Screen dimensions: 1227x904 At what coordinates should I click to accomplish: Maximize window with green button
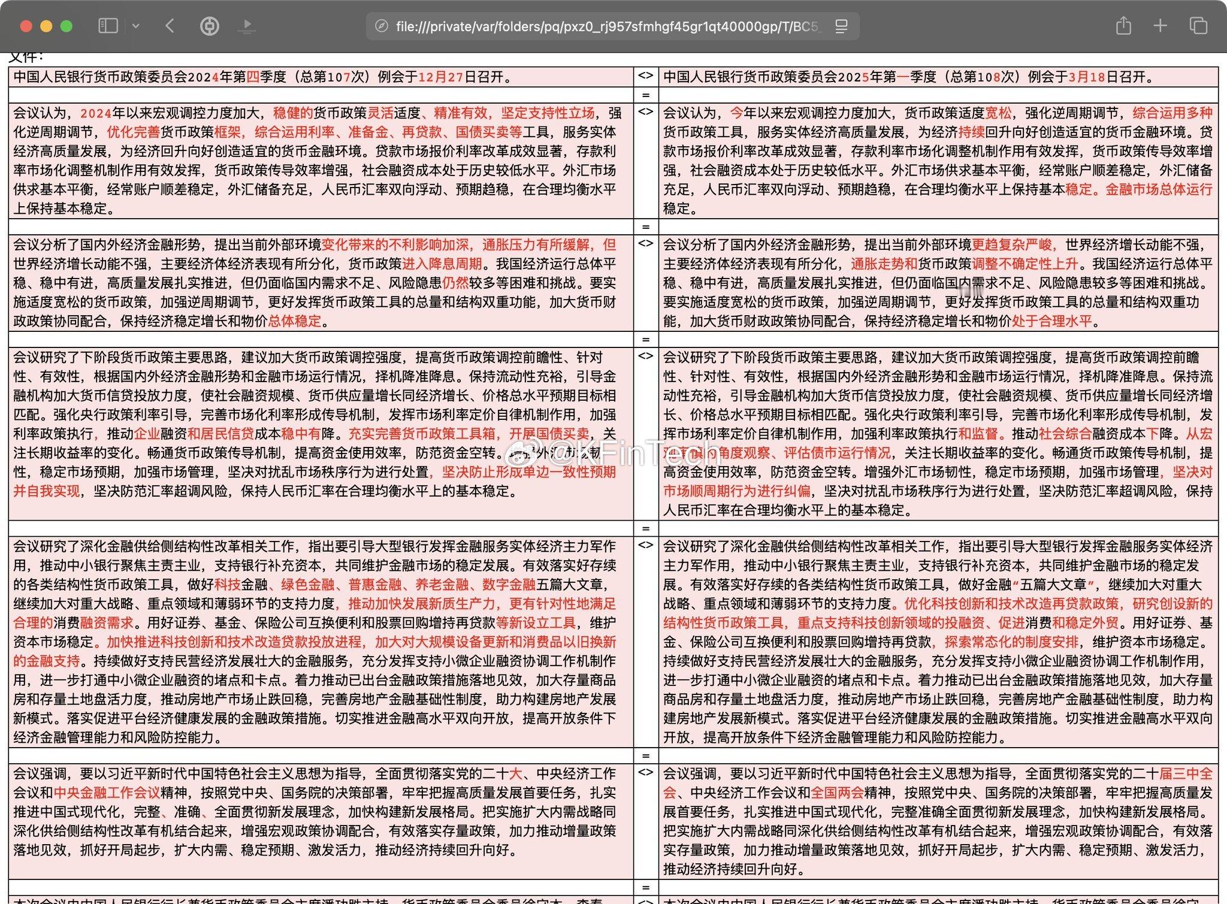click(x=67, y=26)
